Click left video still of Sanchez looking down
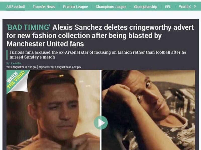The width and height of the screenshot is (201, 150). coord(53,110)
